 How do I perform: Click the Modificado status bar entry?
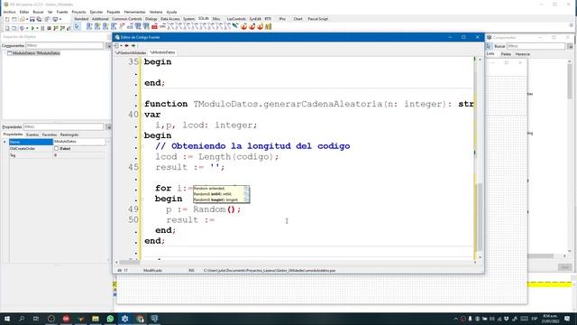(x=152, y=271)
